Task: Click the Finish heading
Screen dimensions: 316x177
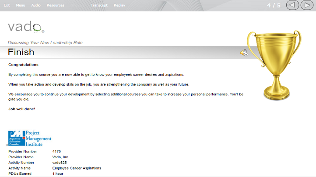Action: click(21, 52)
